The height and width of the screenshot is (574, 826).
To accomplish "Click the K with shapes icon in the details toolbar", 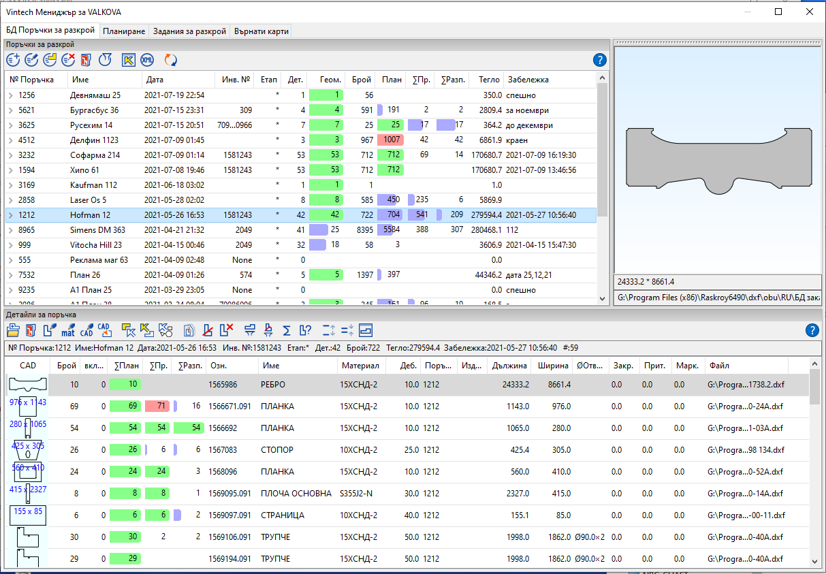I will tap(165, 331).
